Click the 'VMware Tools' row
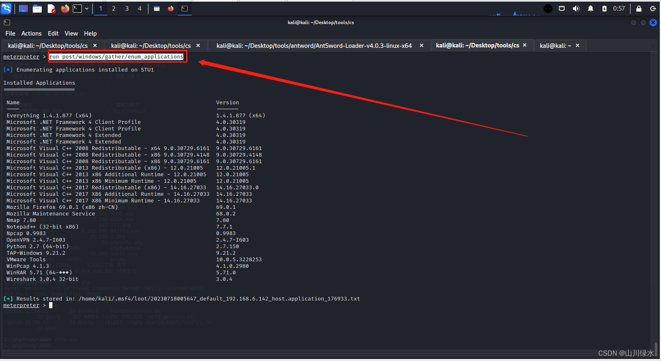Viewport: 661px width, 361px height. pos(134,260)
